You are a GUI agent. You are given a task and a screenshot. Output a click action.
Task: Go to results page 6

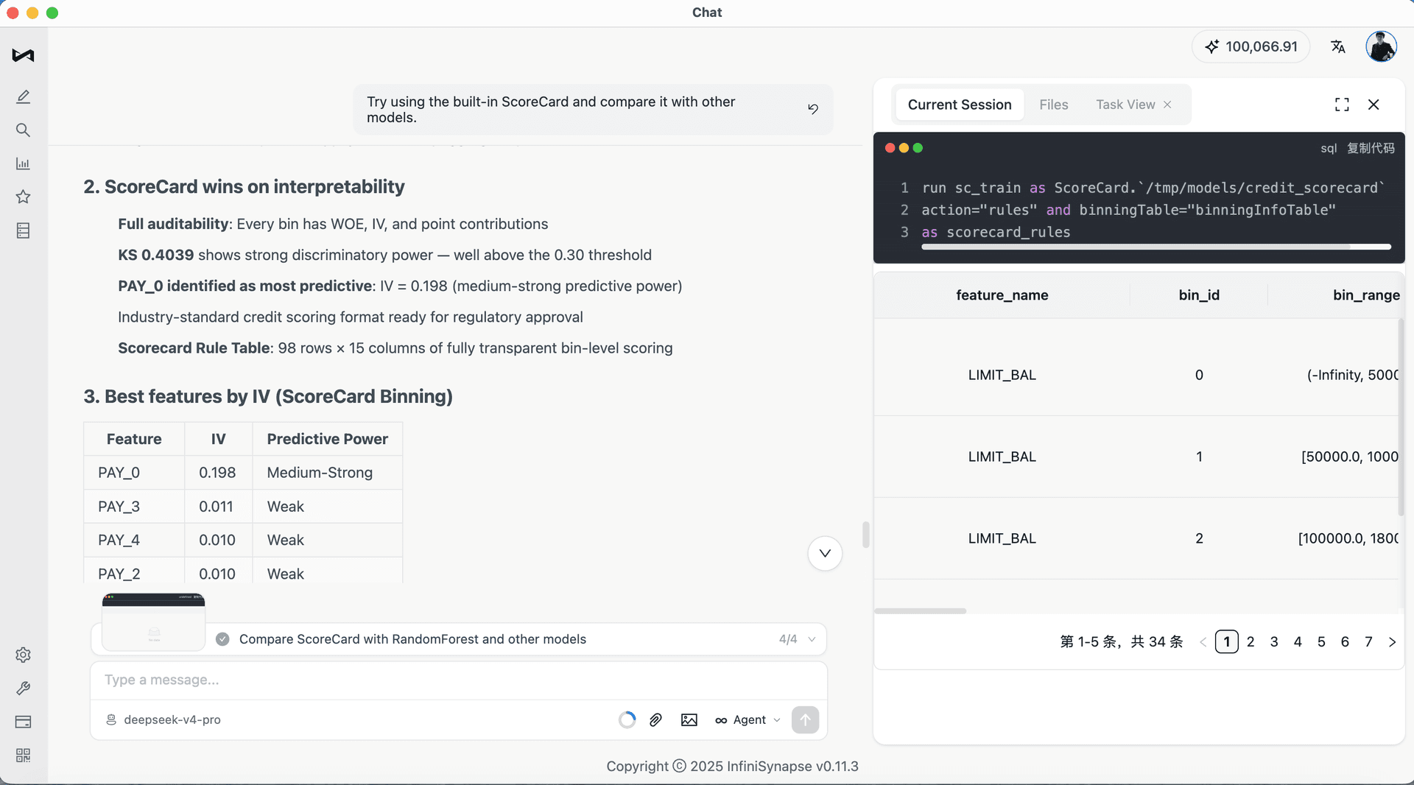click(x=1344, y=642)
